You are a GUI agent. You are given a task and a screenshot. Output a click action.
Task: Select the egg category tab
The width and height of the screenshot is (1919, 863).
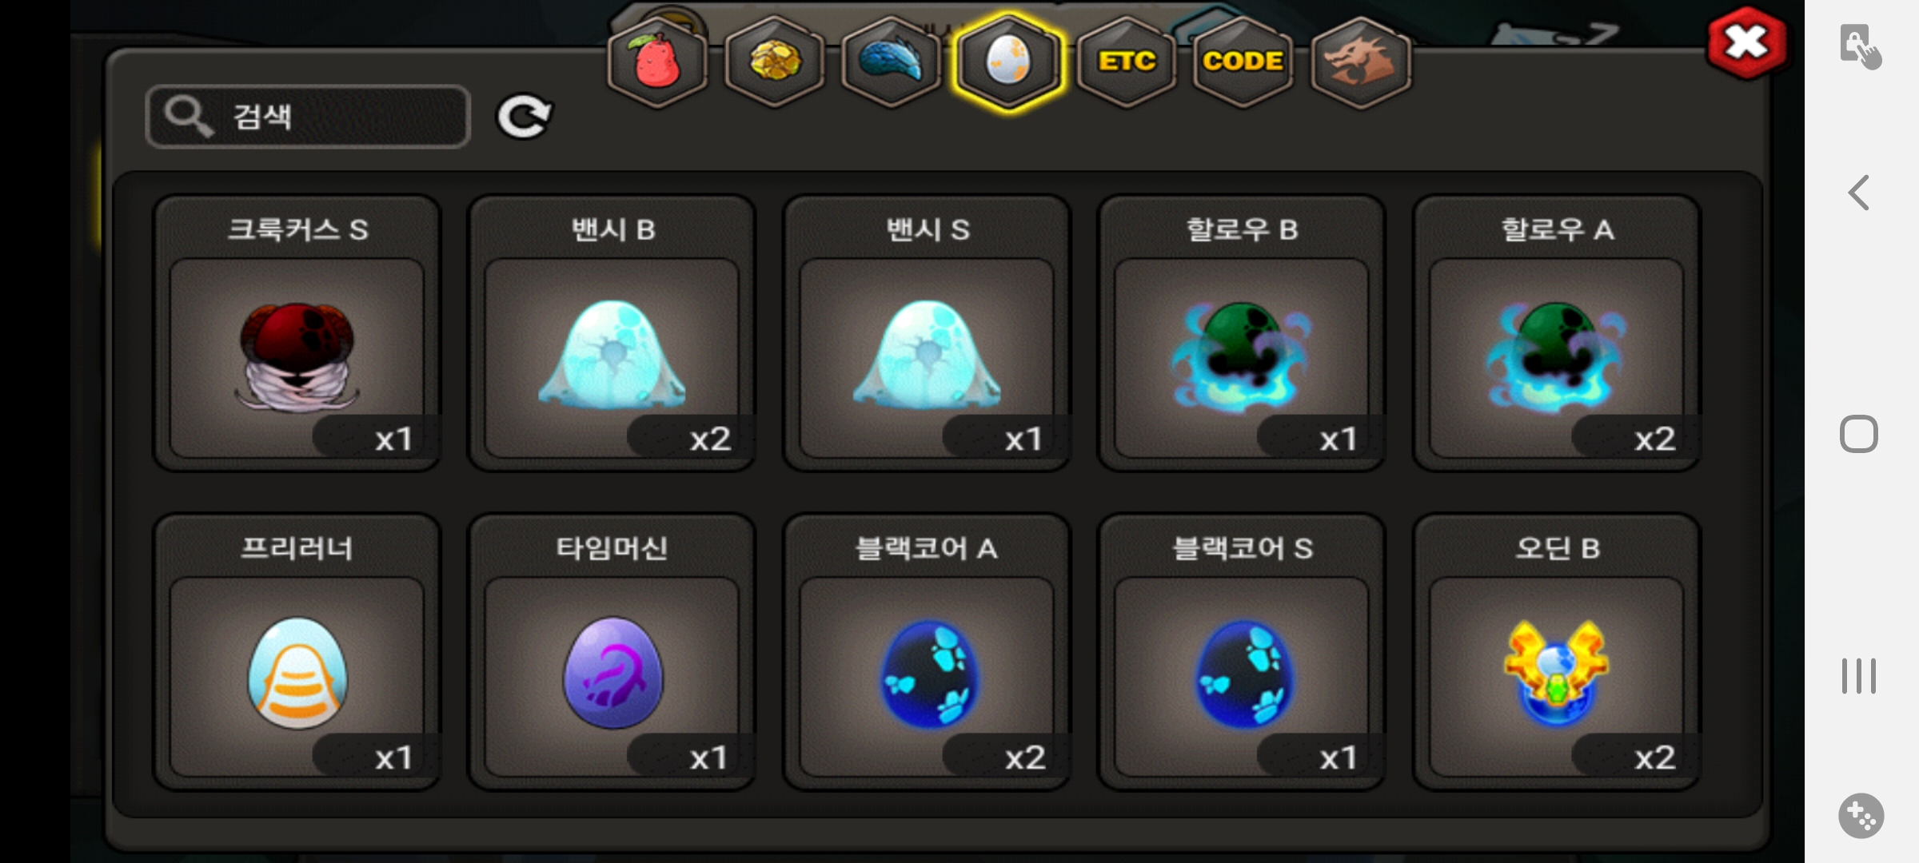pyautogui.click(x=1009, y=62)
